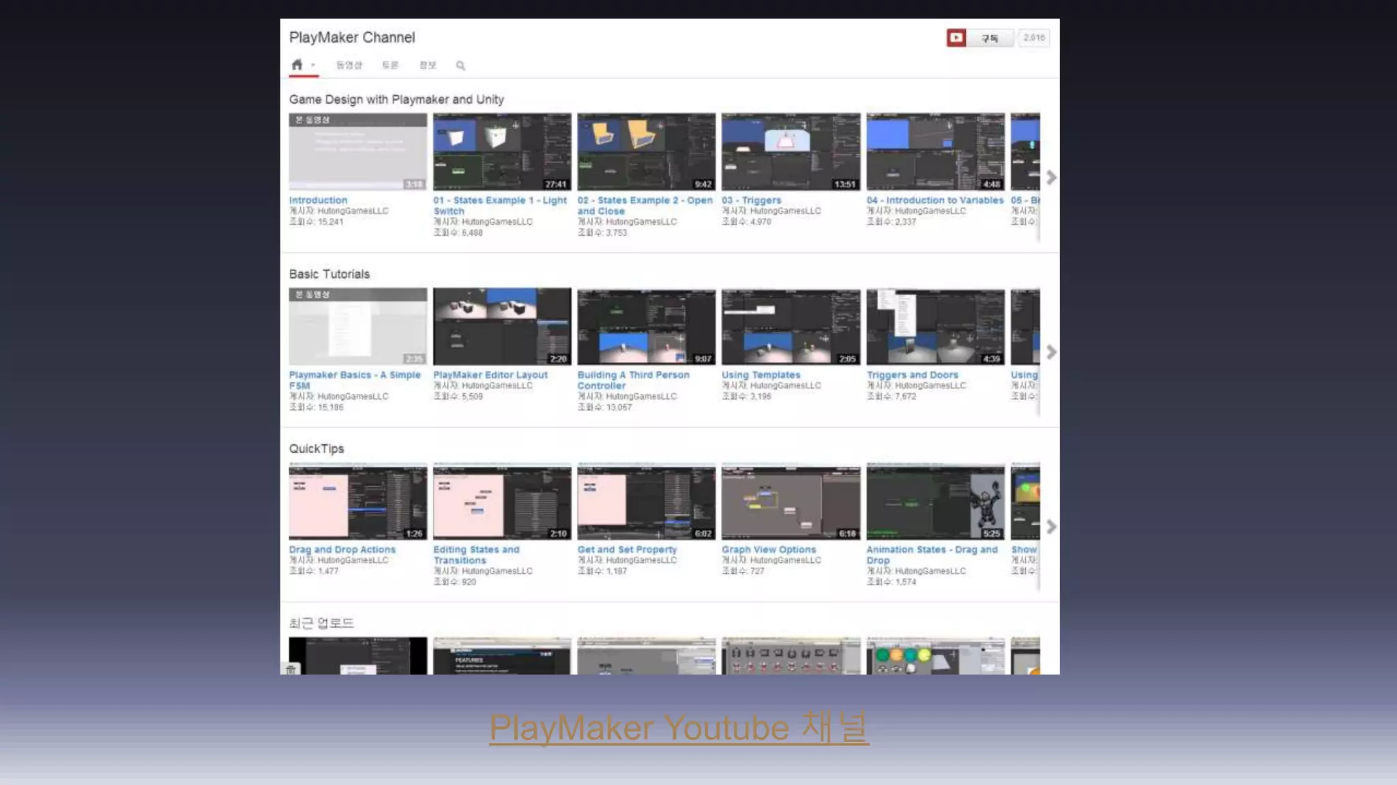Open the Introduction video title link
Image resolution: width=1397 pixels, height=785 pixels.
coord(318,200)
